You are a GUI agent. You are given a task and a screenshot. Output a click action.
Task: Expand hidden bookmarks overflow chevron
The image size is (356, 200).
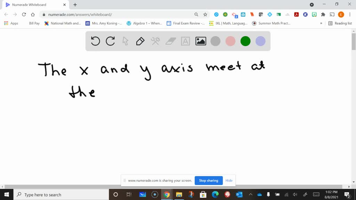[321, 23]
